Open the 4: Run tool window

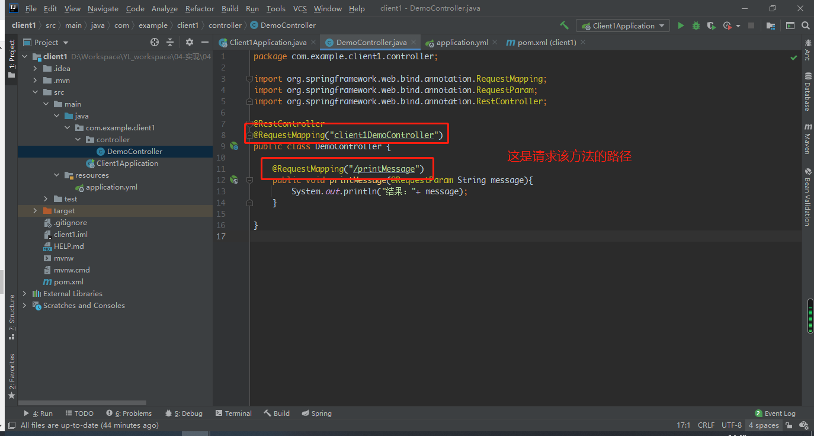click(x=38, y=413)
